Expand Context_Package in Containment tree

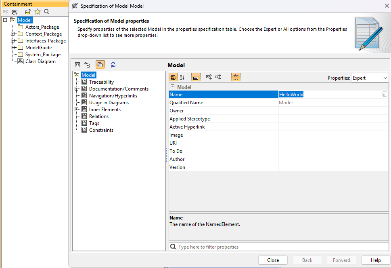13,34
